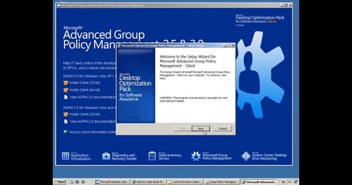Switch to Group Policy Management taskbar button
The width and height of the screenshot is (352, 185).
tap(222, 182)
